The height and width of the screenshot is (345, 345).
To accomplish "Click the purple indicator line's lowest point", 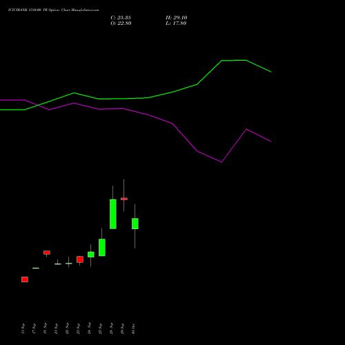I will (x=221, y=162).
